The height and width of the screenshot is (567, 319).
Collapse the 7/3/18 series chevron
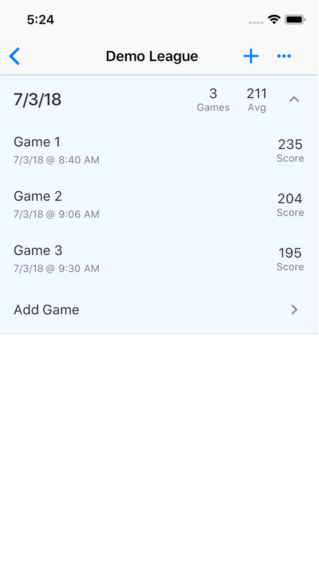(294, 100)
